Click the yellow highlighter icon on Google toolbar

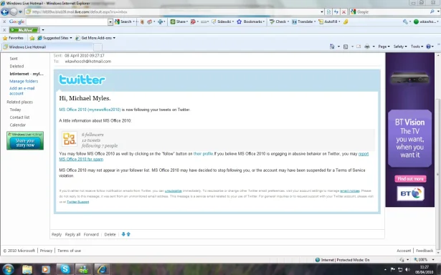[x=346, y=21]
